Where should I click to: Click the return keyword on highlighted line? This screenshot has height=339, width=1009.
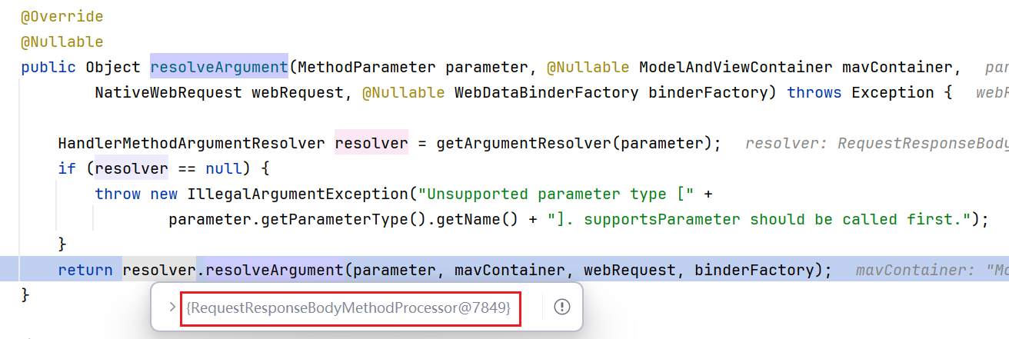pyautogui.click(x=85, y=270)
